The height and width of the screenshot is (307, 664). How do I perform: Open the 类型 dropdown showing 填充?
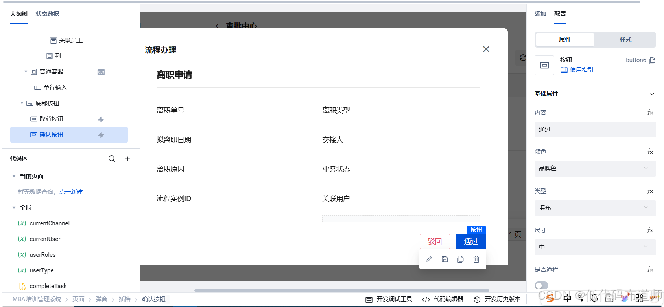tap(595, 208)
